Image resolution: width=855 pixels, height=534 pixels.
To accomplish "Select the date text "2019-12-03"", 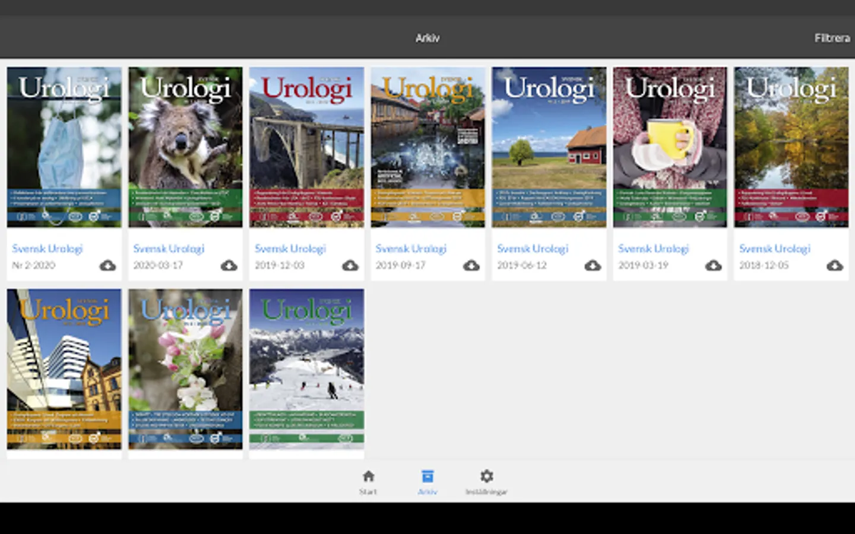I will click(x=280, y=265).
